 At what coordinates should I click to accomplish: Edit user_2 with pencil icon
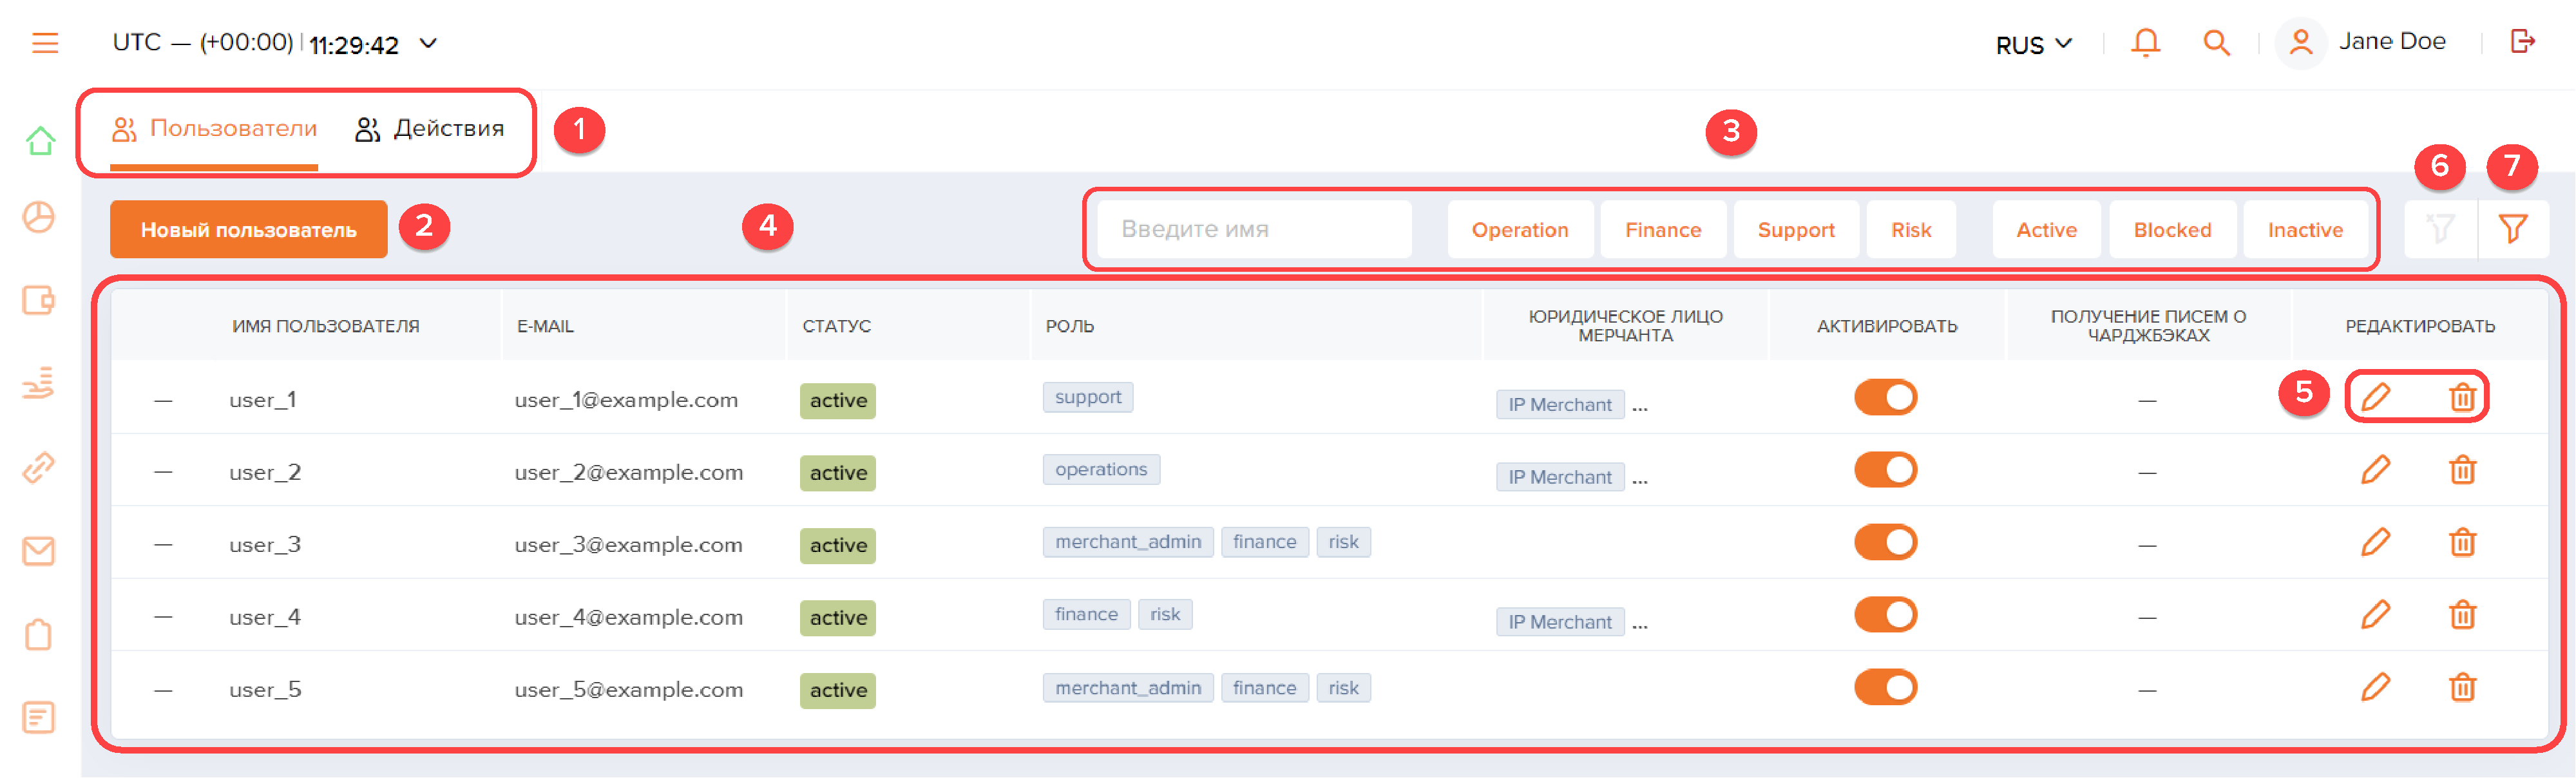tap(2376, 469)
